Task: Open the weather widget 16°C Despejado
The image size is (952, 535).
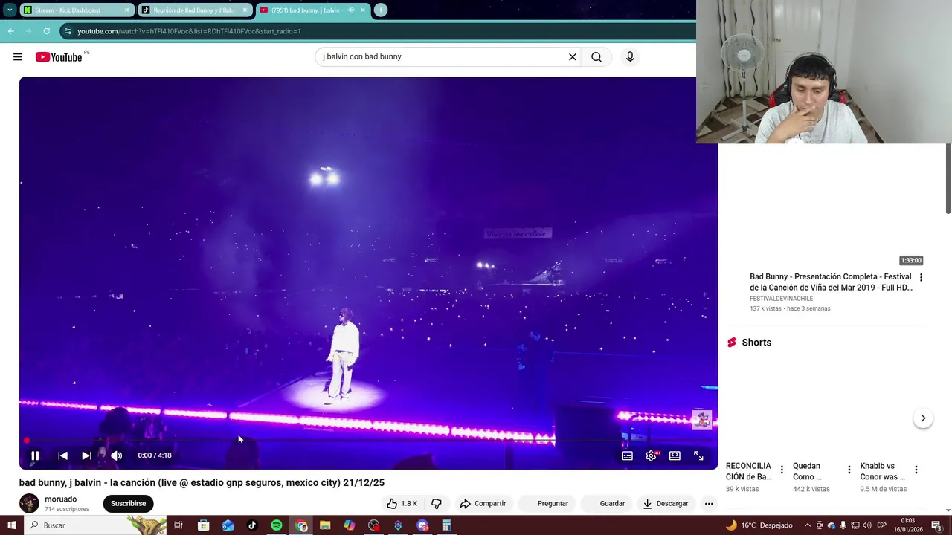Action: point(759,525)
